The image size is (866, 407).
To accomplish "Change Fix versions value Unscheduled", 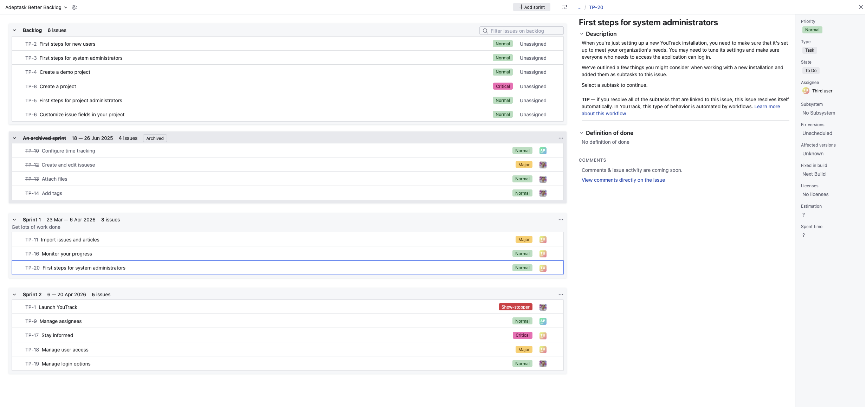I will pos(817,133).
